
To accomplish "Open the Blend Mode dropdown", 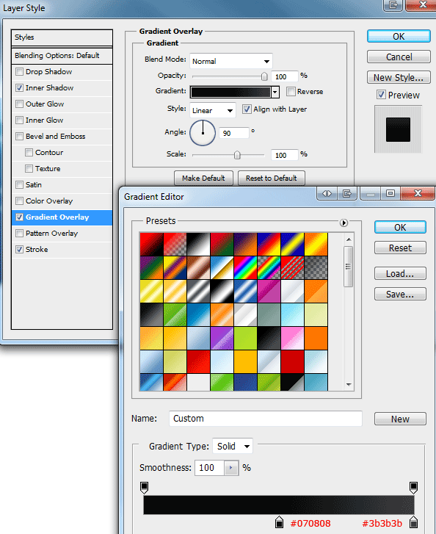I will (231, 61).
